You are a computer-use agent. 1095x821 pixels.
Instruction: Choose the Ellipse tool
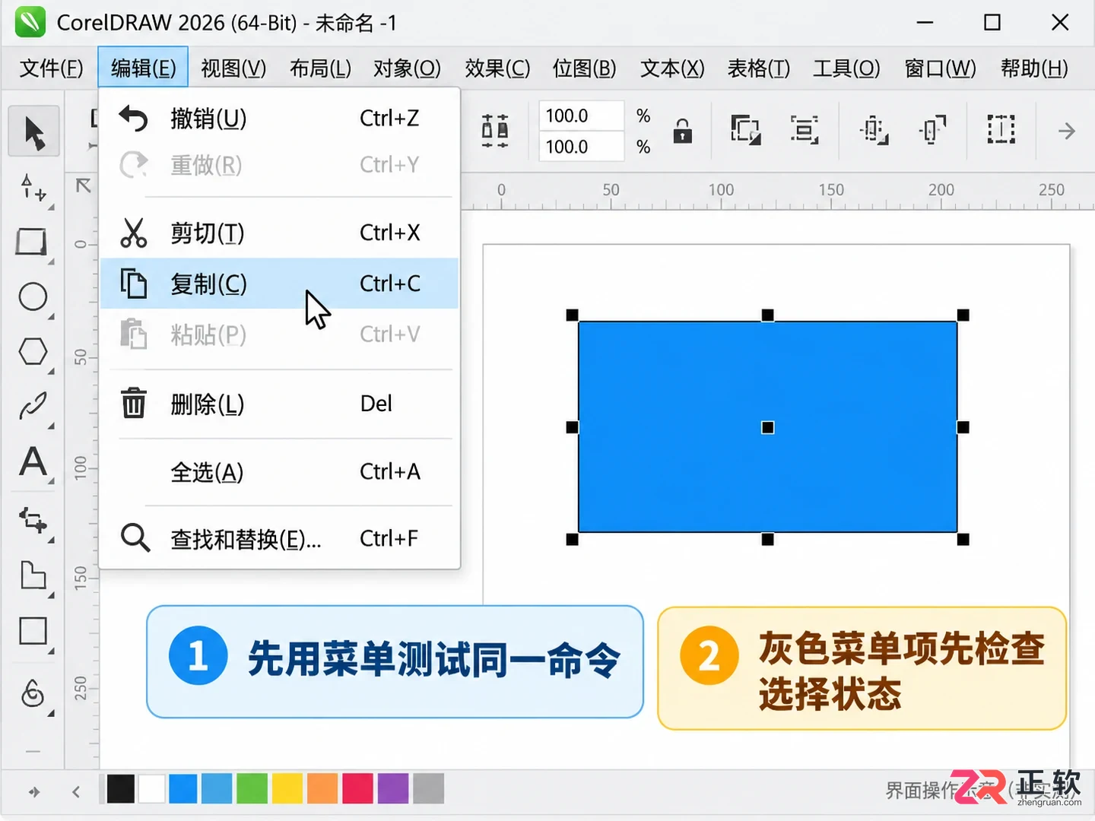coord(33,296)
